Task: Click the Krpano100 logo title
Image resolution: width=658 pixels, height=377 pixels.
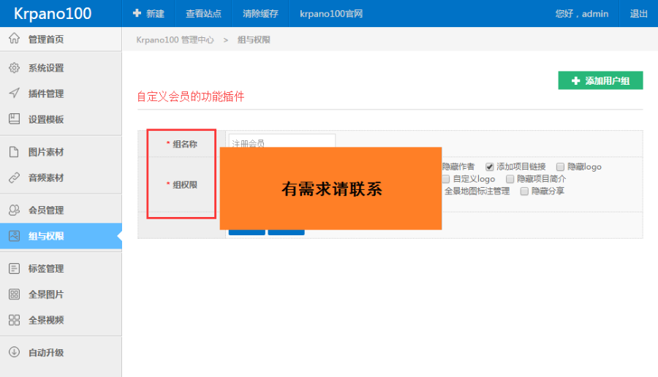Action: pyautogui.click(x=53, y=13)
